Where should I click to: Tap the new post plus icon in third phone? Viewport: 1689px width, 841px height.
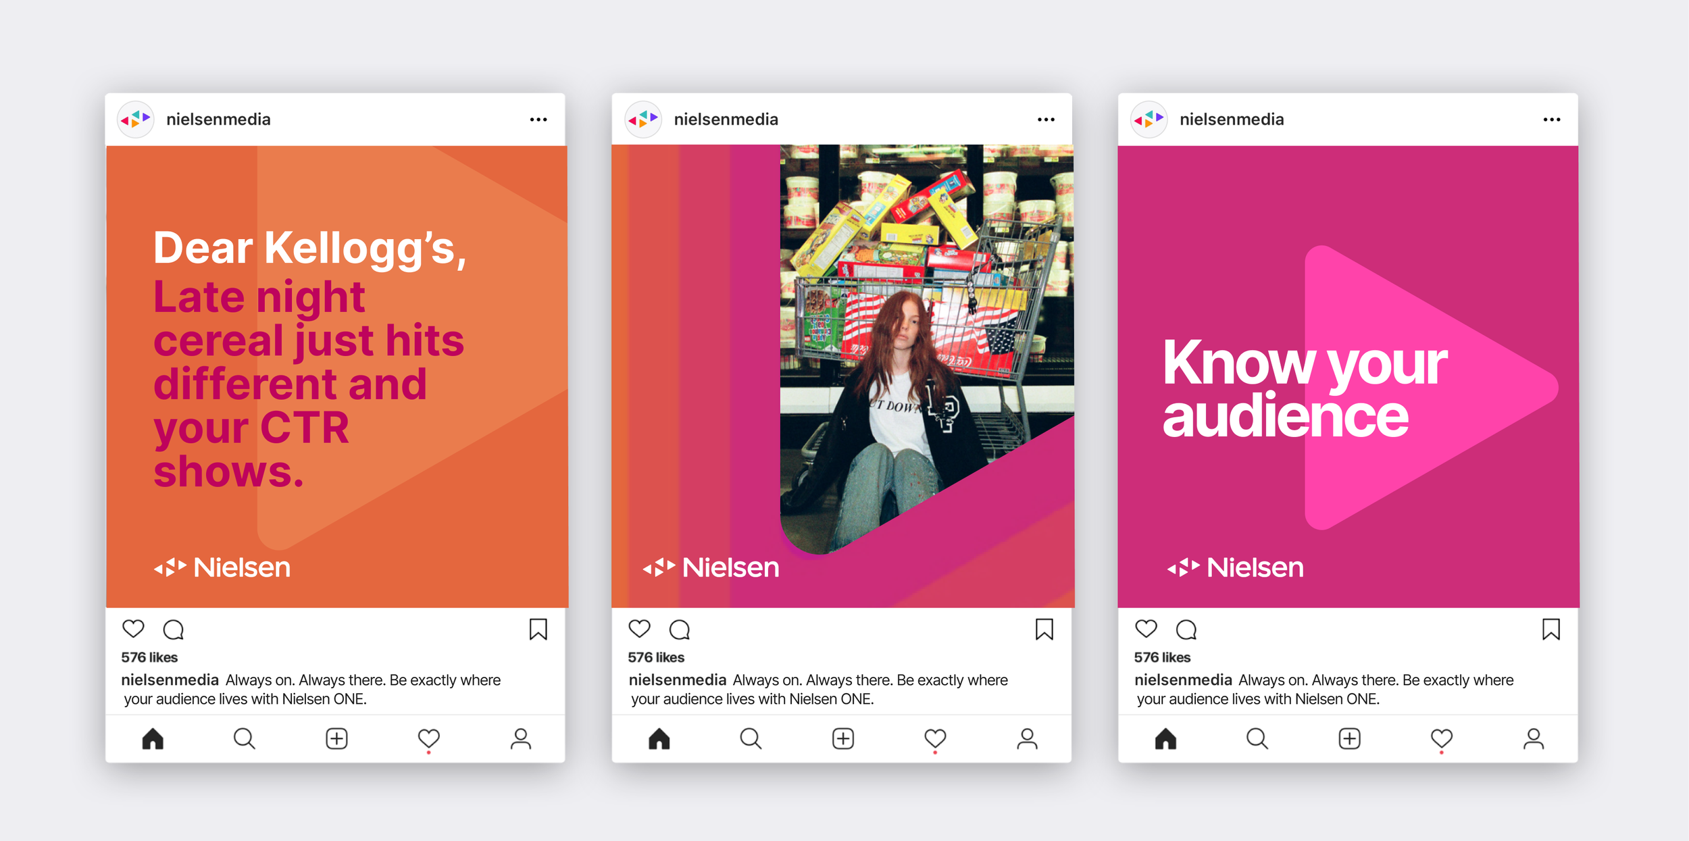[x=1349, y=738]
